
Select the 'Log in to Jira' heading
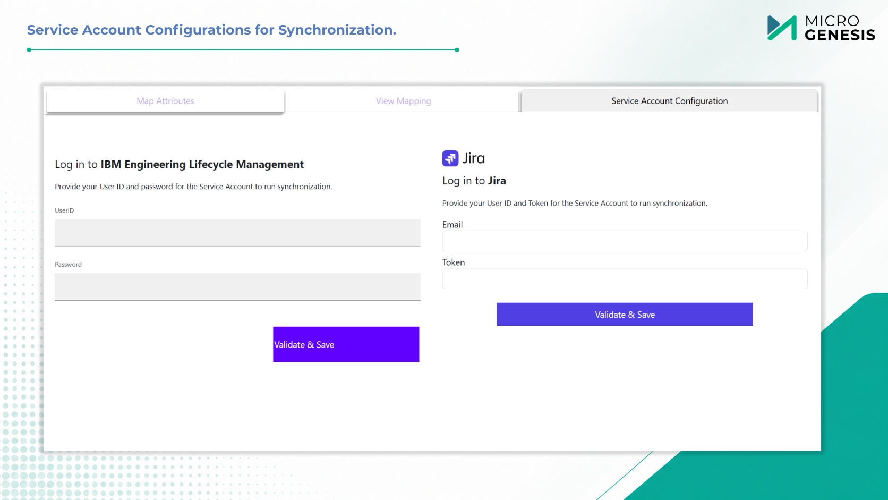coord(474,181)
